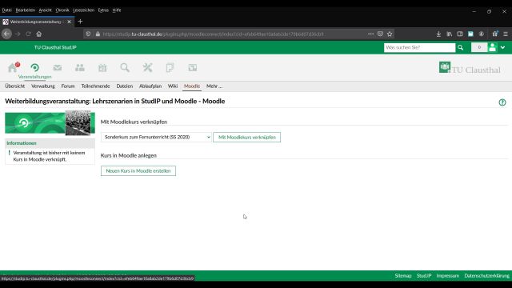This screenshot has width=512, height=288.
Task: Switch to Forum tab
Action: tap(68, 86)
